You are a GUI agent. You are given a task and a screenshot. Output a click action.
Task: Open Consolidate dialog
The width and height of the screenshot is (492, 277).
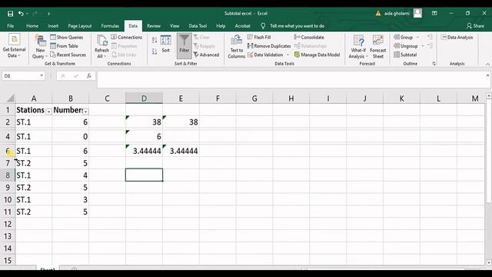tap(309, 37)
